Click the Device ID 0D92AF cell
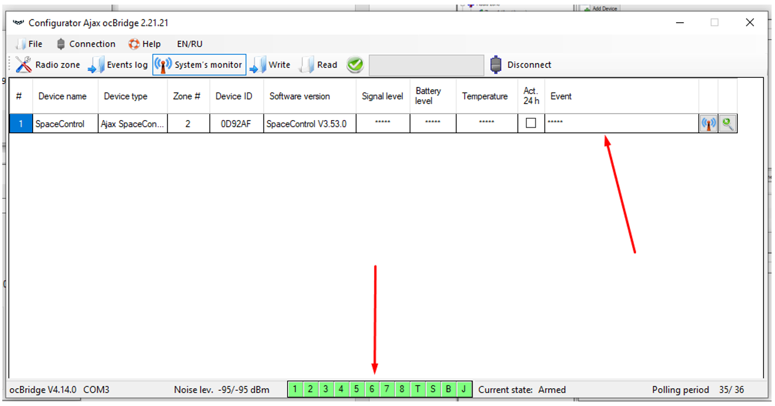775x406 pixels. tap(236, 124)
